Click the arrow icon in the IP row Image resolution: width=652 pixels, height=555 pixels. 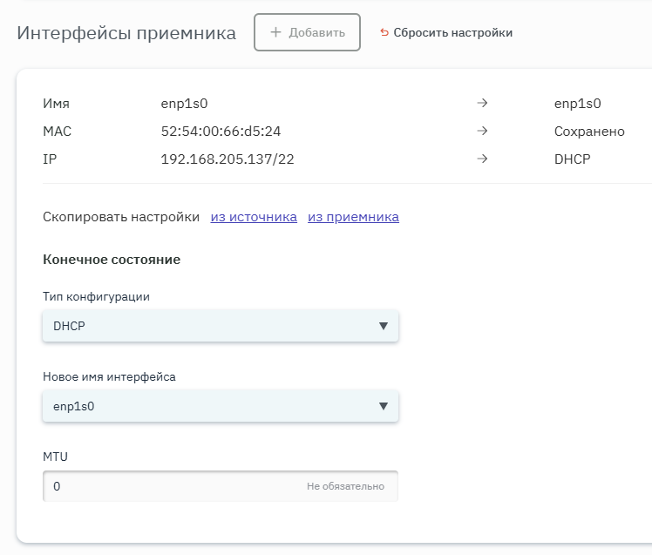click(481, 159)
